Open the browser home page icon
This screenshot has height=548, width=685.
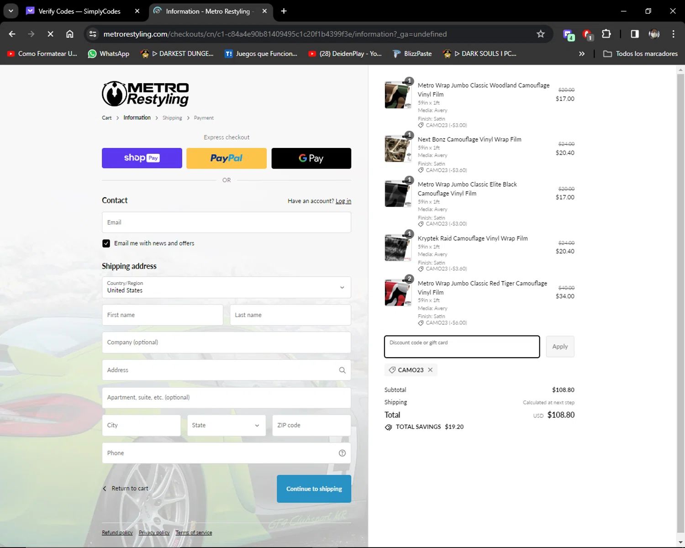click(69, 34)
